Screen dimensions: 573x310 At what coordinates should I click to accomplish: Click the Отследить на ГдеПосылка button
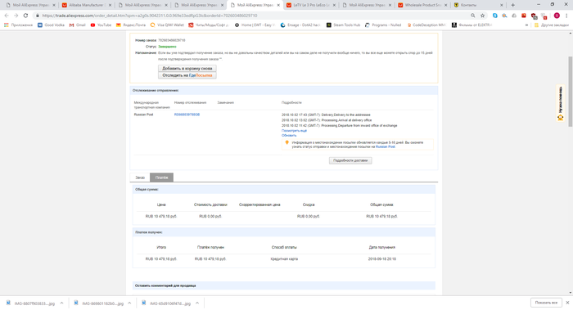point(187,75)
